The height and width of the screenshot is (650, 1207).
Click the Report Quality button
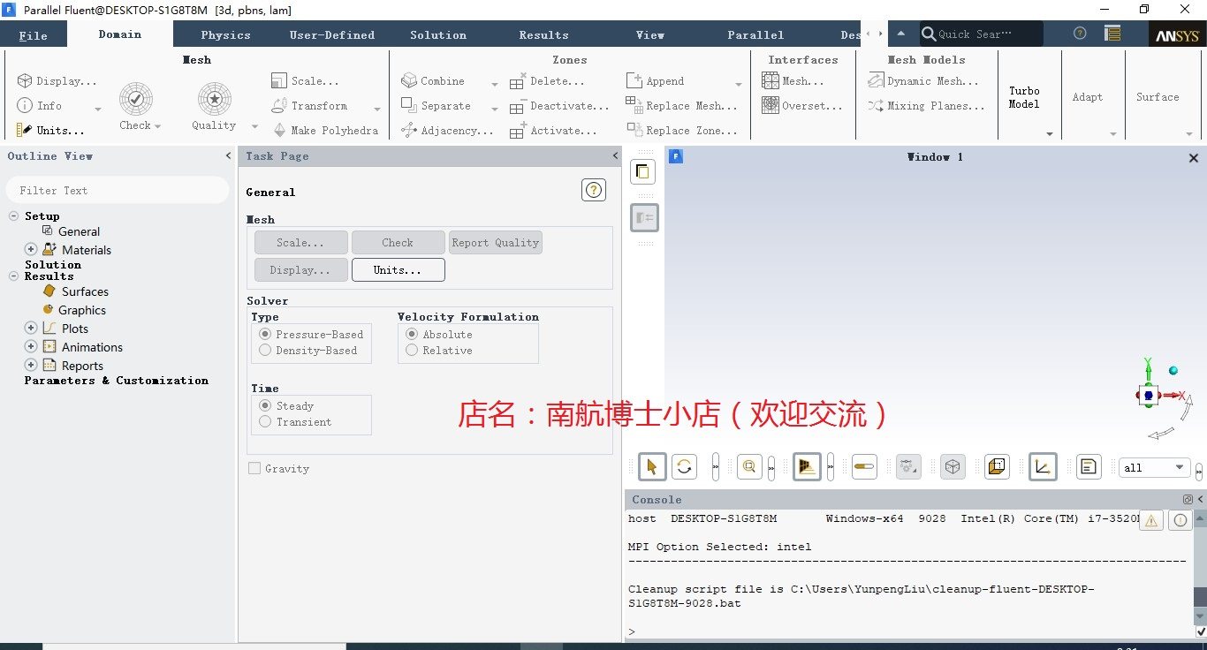coord(495,243)
